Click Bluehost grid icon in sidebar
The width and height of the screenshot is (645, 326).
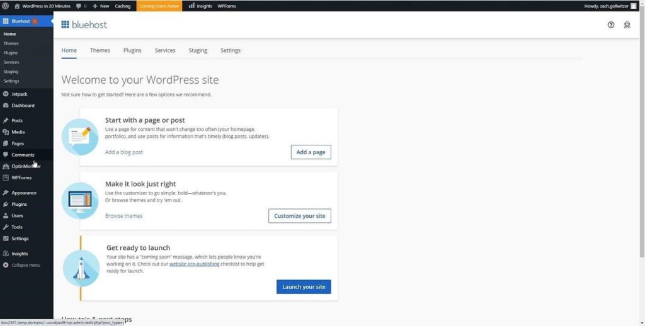[6, 21]
